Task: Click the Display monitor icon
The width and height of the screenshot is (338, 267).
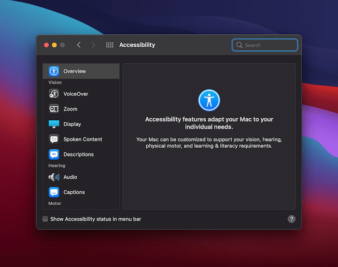Action: (x=54, y=124)
